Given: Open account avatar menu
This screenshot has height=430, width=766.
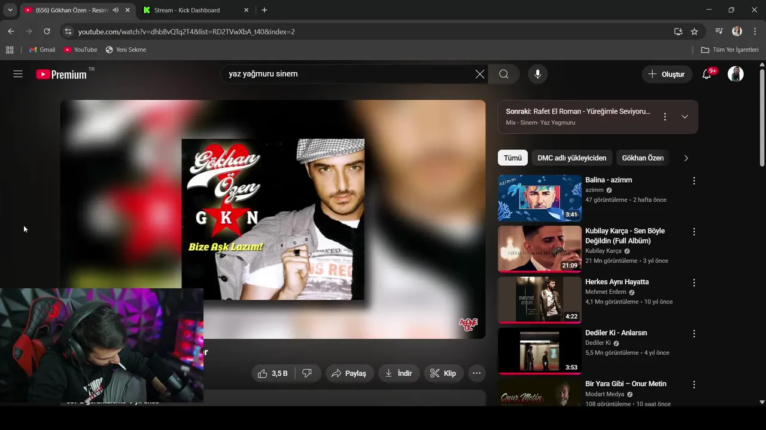Looking at the screenshot, I should coord(735,74).
